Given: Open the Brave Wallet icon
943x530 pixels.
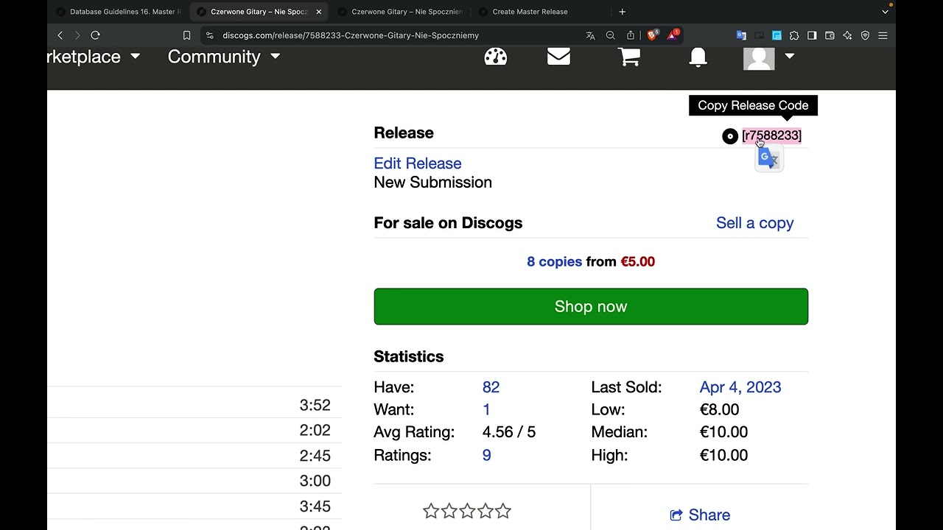Looking at the screenshot, I should coord(830,35).
